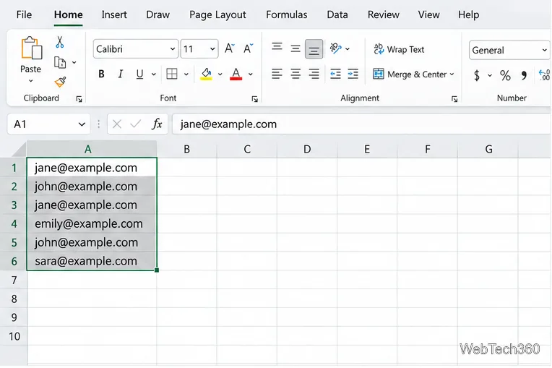Click the Orientation text rotation icon
The height and width of the screenshot is (368, 552).
click(x=335, y=48)
